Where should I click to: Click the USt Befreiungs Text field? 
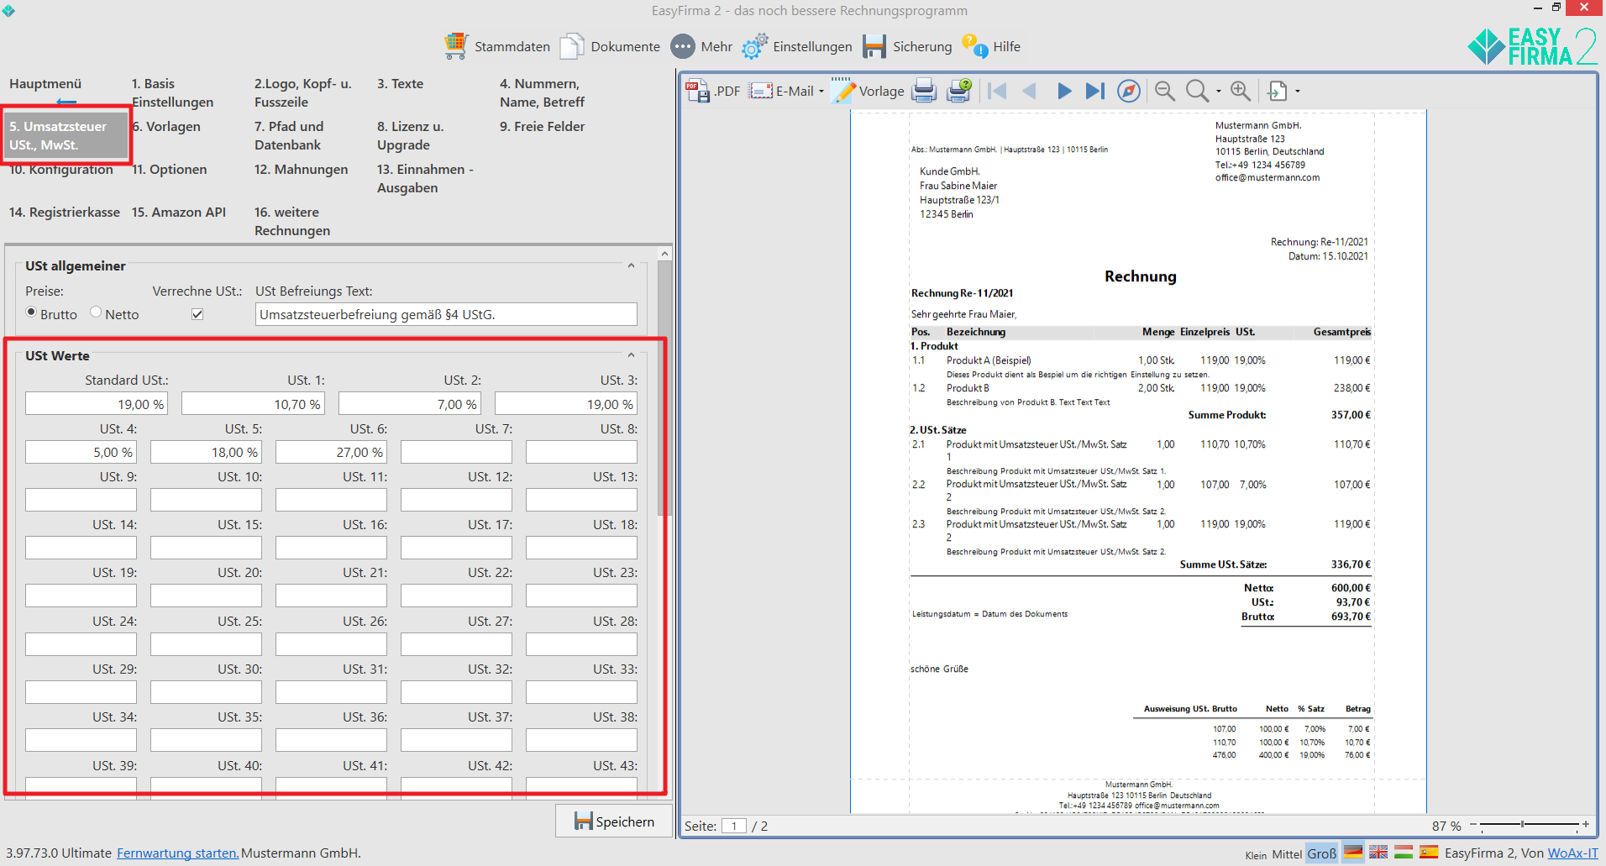[x=445, y=314]
